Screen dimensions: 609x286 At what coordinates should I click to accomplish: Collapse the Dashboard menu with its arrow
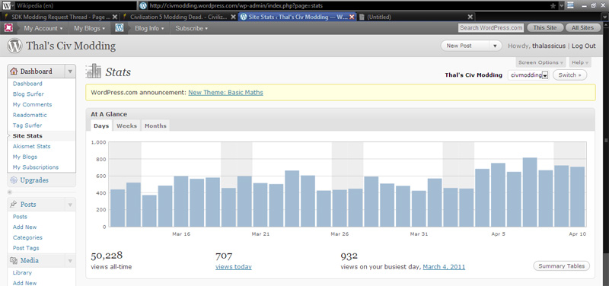(x=70, y=71)
